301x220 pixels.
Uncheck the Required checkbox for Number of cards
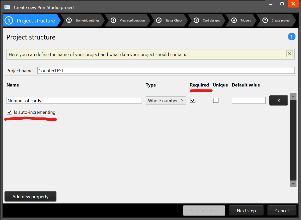(193, 100)
